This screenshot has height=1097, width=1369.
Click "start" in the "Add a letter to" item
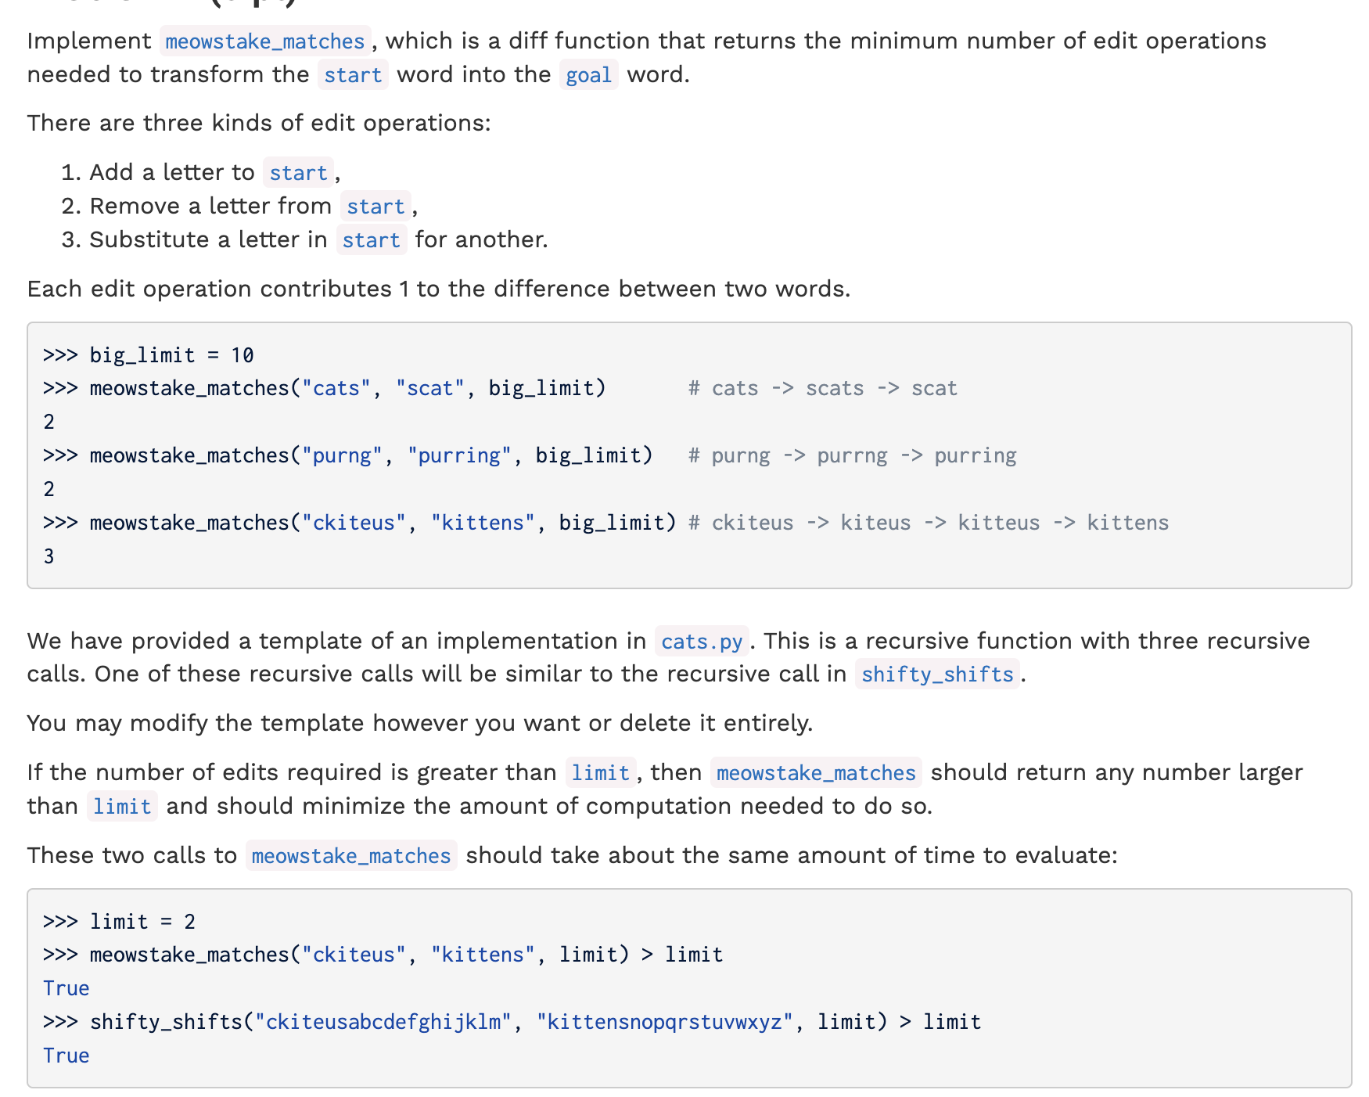[298, 173]
